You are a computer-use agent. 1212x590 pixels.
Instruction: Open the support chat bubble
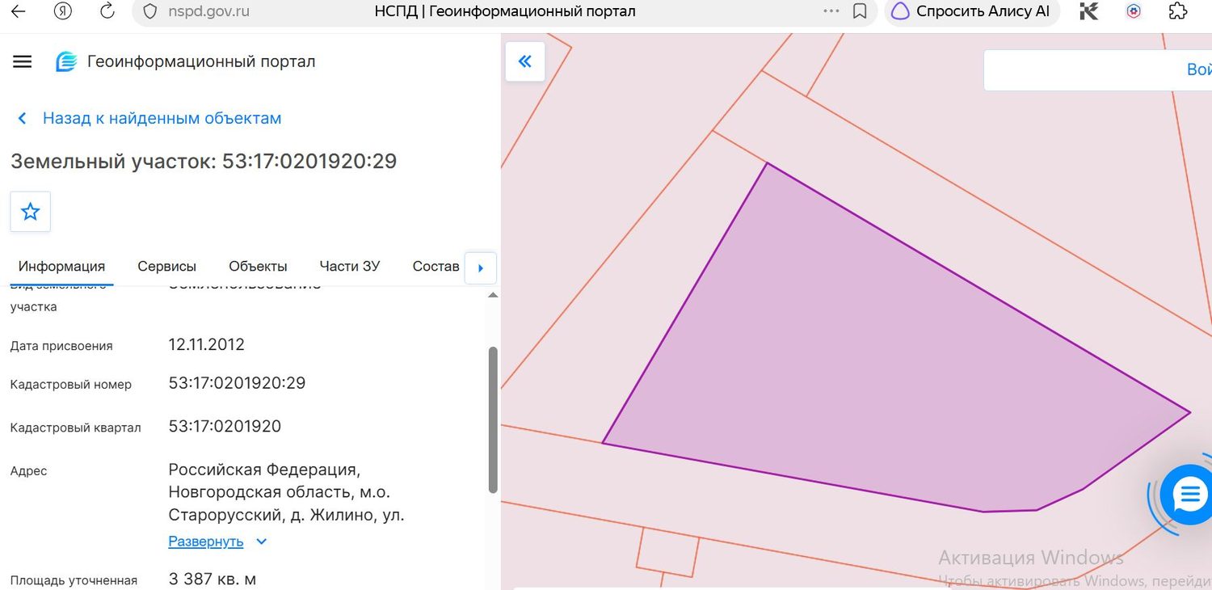(x=1188, y=495)
